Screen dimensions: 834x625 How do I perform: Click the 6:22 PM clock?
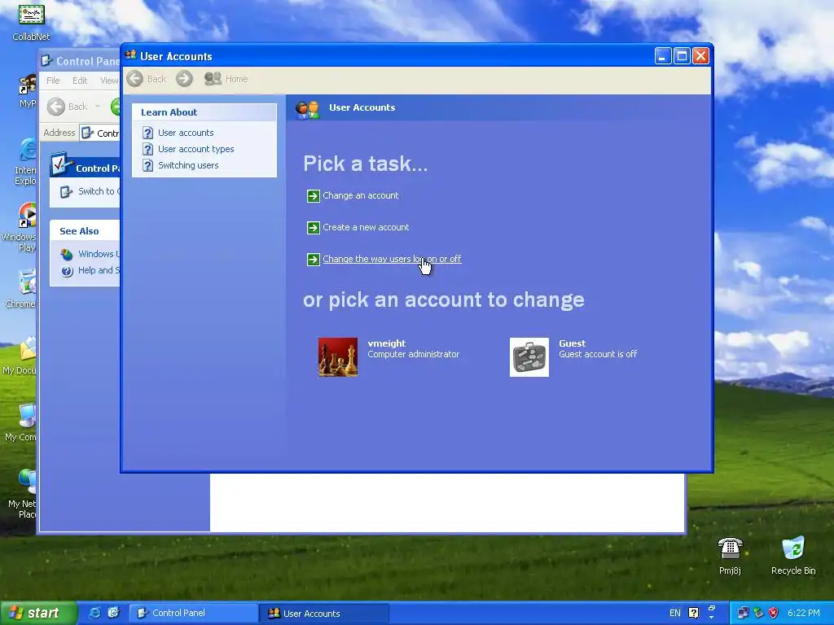[804, 613]
